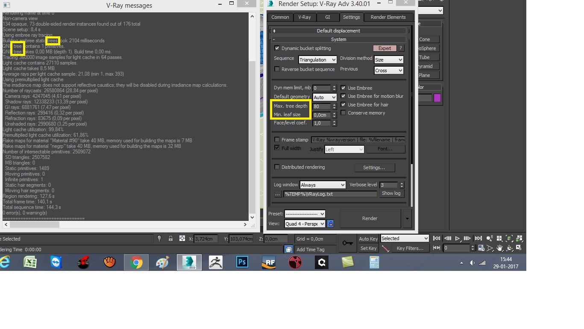Screen dimensions: 584x329
Task: Open Time Configuration icon
Action: click(481, 248)
